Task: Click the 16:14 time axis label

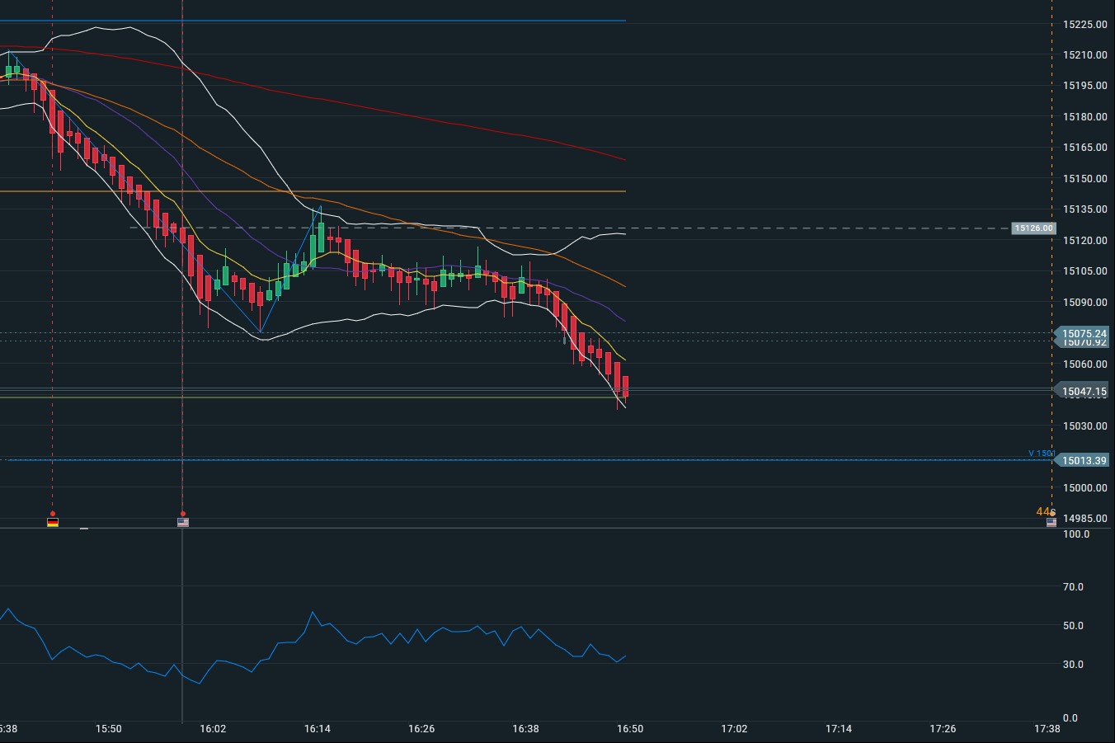Action: [x=318, y=729]
